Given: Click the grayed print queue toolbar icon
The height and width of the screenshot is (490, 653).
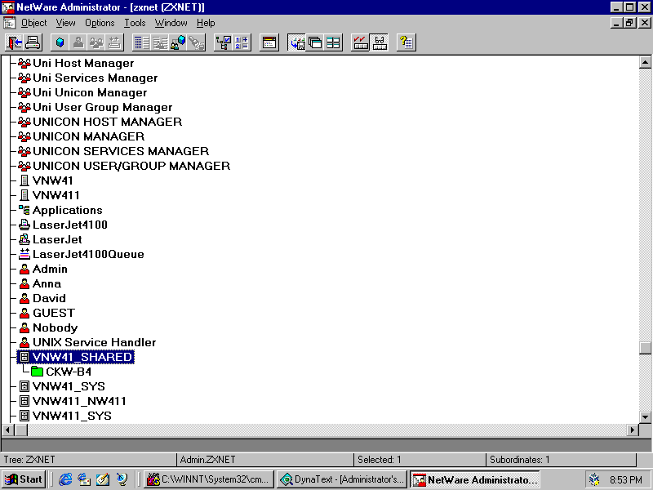Looking at the screenshot, I should pos(114,42).
